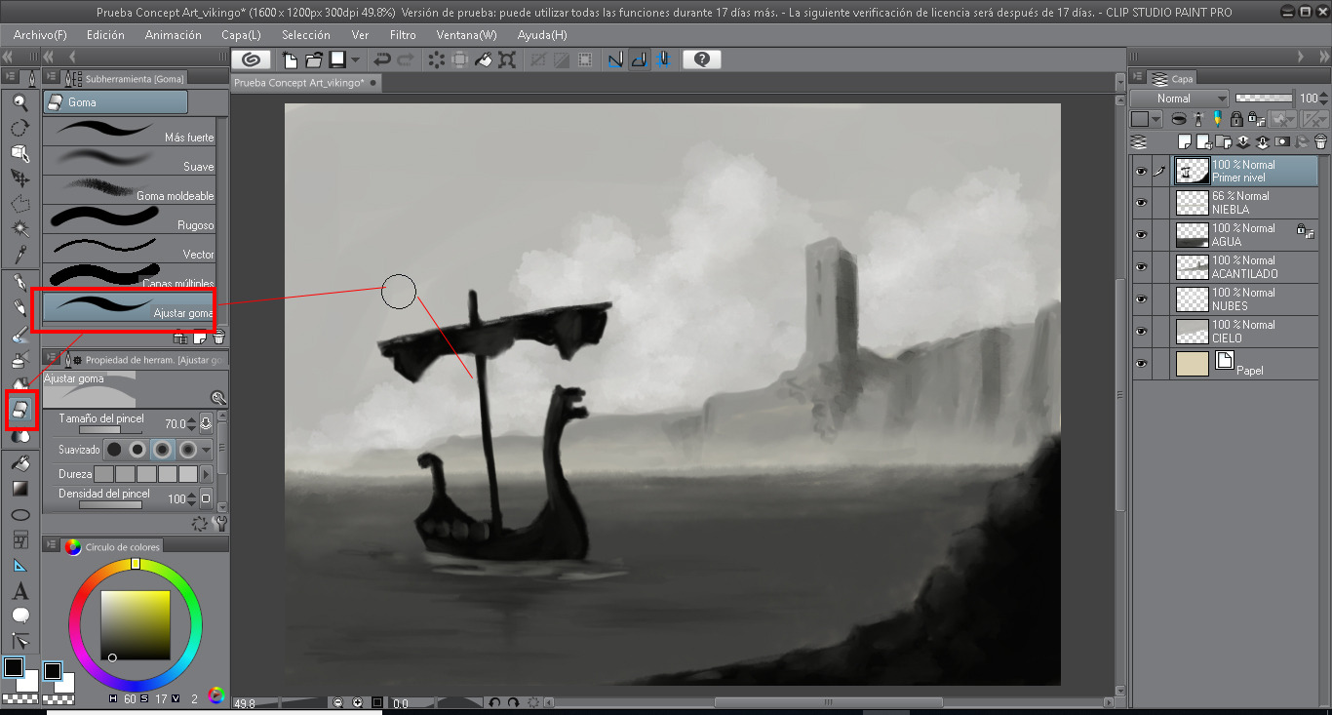Choose the Goma moldeable eraser
This screenshot has height=715, width=1332.
(x=130, y=189)
